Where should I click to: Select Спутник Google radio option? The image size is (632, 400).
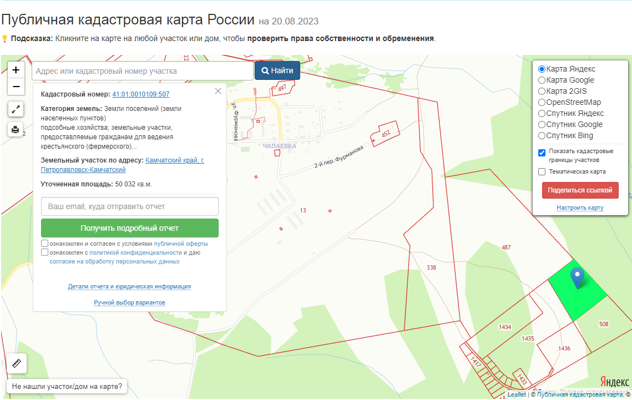click(542, 124)
